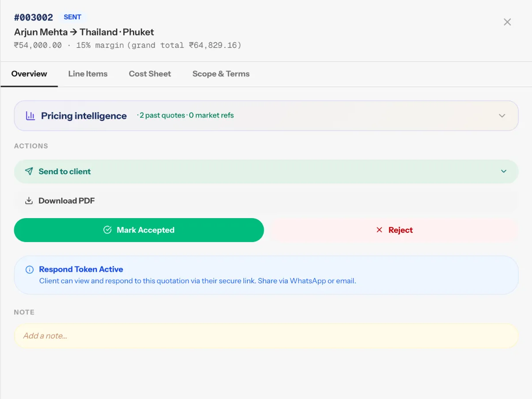Click the SENT status badge
This screenshot has height=399, width=532.
tap(72, 17)
